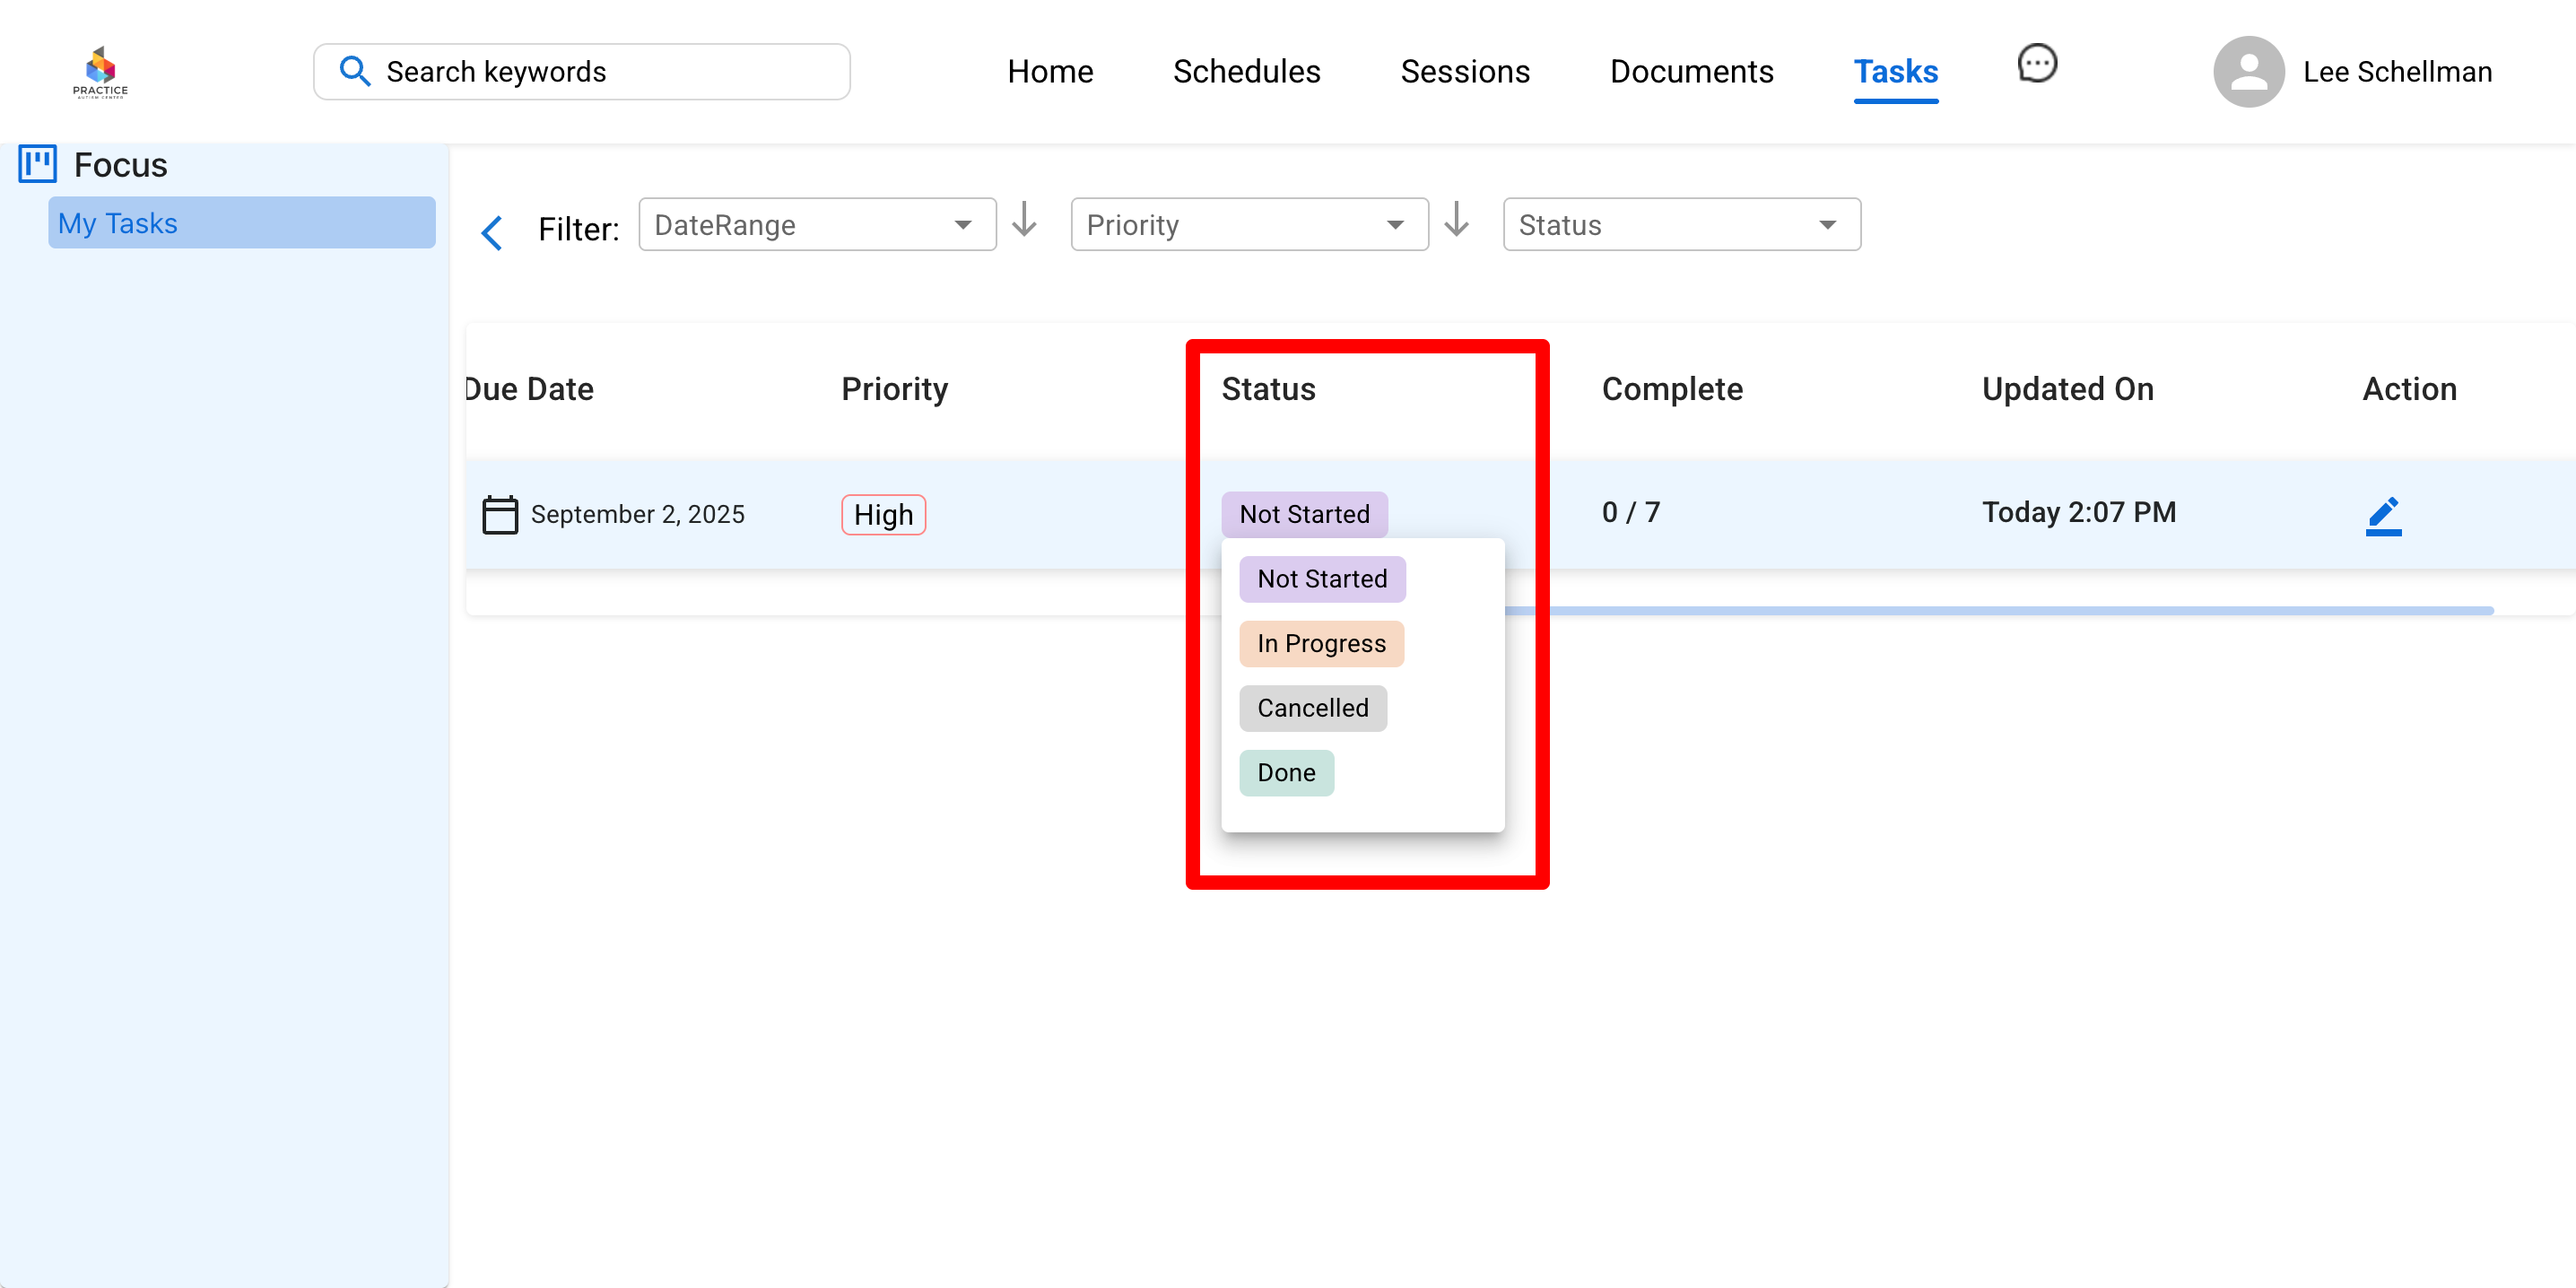Click the High priority badge

click(x=883, y=515)
